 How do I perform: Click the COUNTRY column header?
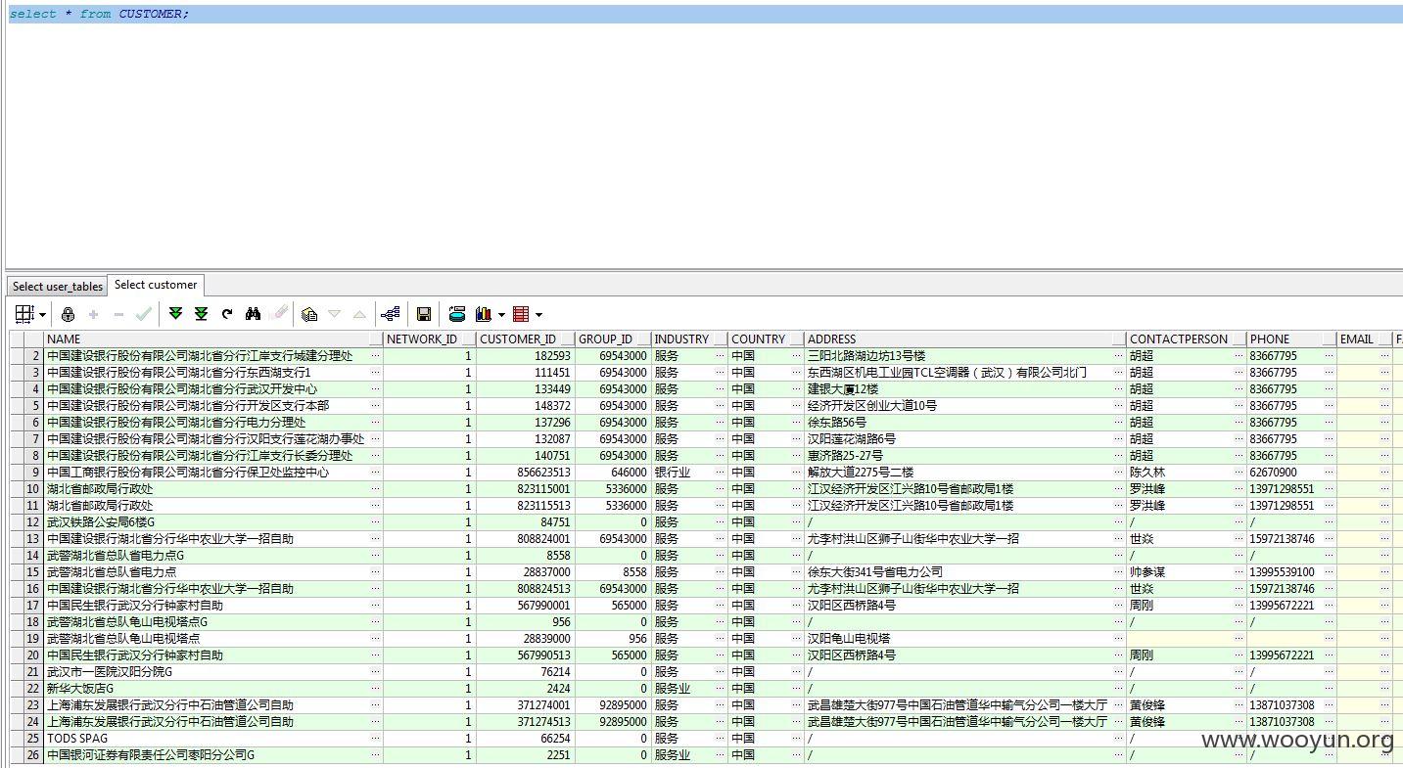click(x=767, y=339)
